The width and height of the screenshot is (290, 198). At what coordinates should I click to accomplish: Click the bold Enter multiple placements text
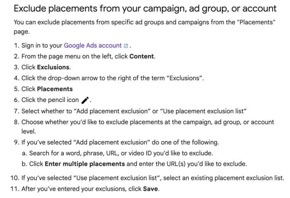tap(85, 164)
